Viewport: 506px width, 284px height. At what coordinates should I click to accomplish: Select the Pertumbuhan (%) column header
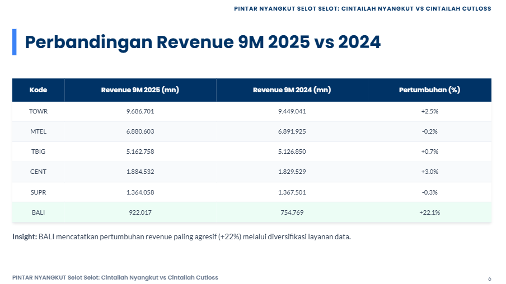pyautogui.click(x=429, y=90)
